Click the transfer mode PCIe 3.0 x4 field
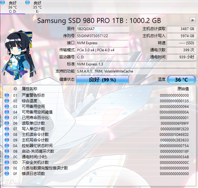This screenshot has height=188, width=198. (x=102, y=50)
